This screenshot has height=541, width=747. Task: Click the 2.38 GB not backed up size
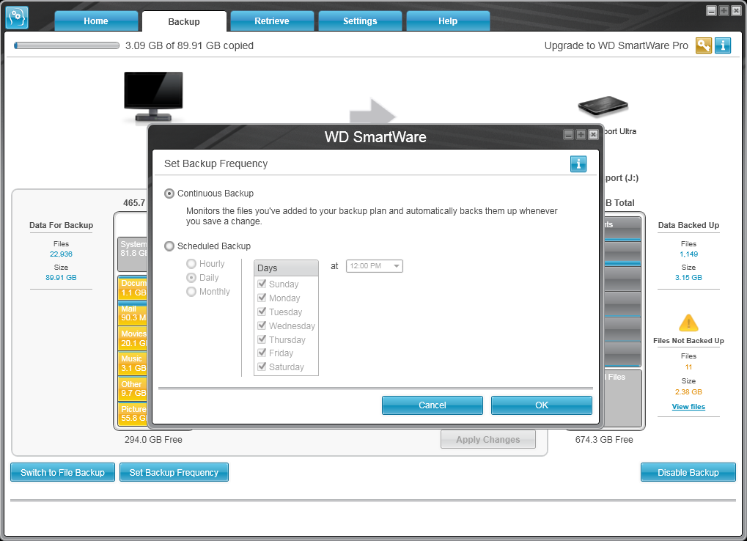[688, 392]
